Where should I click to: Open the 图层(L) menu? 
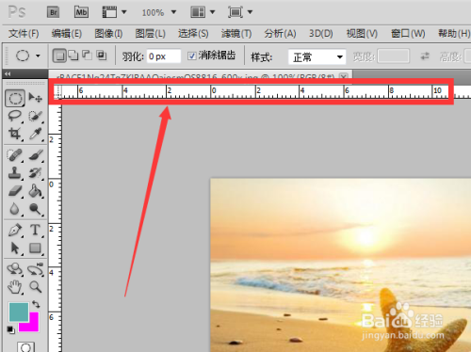(150, 33)
